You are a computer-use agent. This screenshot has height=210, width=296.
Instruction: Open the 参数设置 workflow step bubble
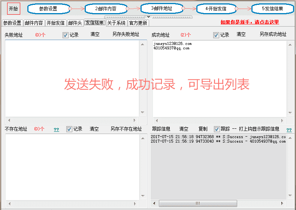(48, 9)
